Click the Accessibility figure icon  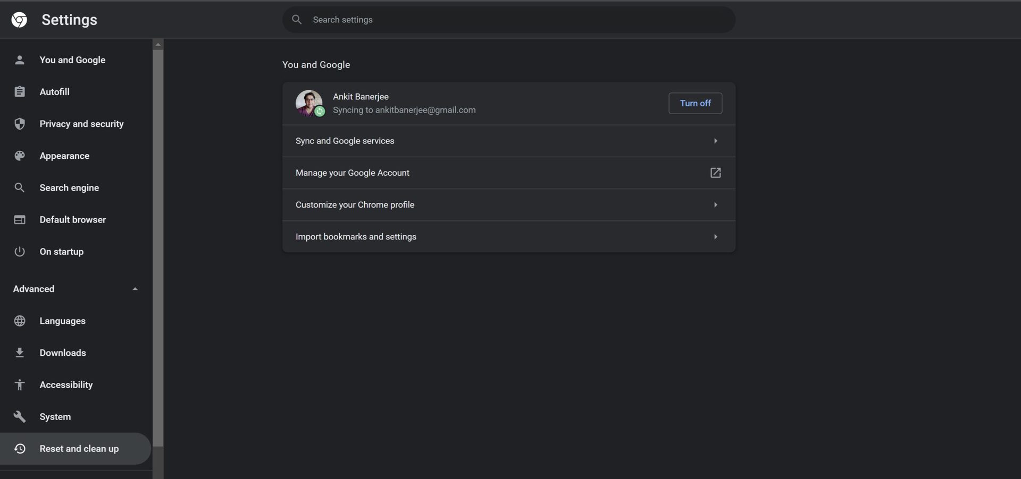pyautogui.click(x=20, y=385)
